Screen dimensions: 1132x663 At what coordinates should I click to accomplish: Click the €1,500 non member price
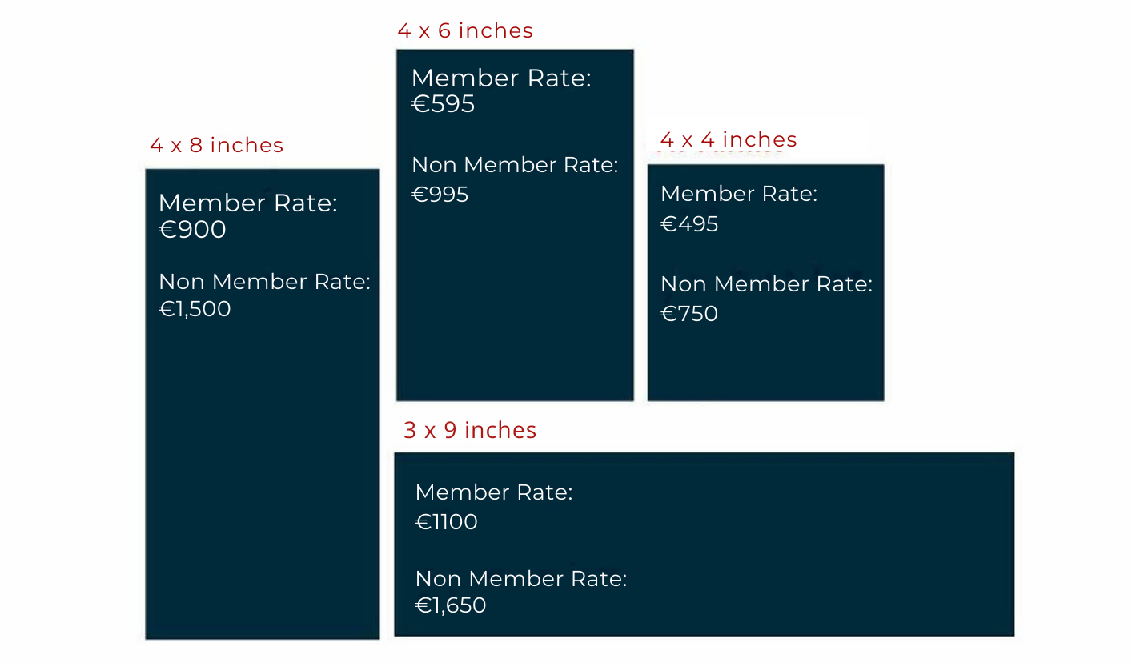click(195, 309)
